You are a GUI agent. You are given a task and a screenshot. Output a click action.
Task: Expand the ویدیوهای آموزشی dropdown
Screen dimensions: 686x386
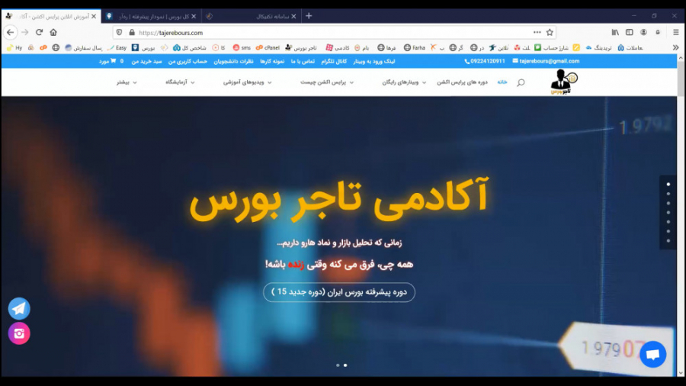click(x=247, y=82)
